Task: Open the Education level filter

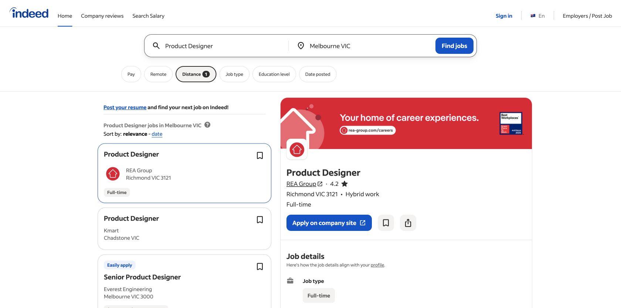Action: click(x=274, y=74)
